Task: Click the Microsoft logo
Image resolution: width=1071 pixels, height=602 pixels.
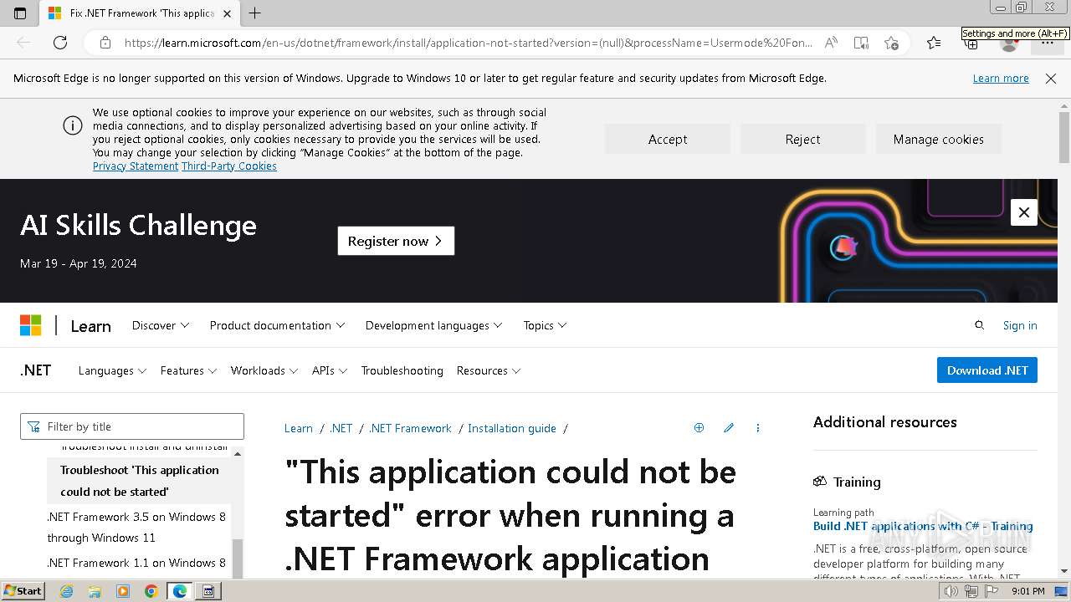Action: click(31, 325)
